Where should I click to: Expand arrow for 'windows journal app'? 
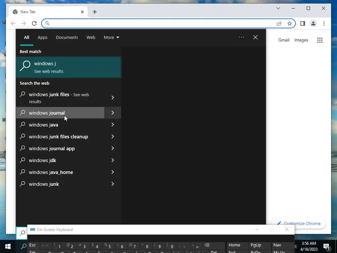coord(113,148)
